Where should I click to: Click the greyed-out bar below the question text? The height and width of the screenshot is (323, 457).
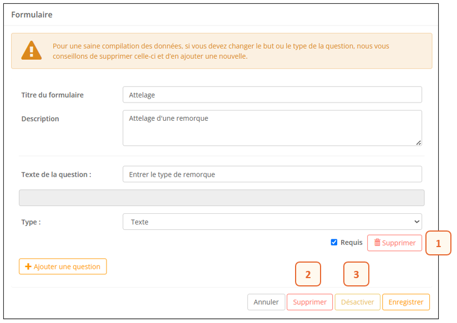coord(222,198)
